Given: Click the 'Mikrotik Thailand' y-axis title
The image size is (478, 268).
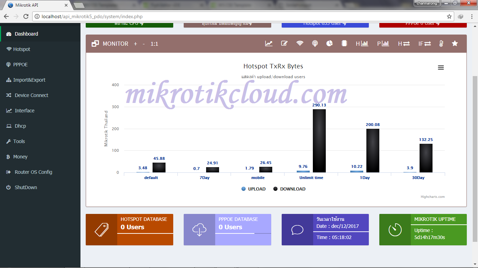Looking at the screenshot, I should pyautogui.click(x=106, y=129).
